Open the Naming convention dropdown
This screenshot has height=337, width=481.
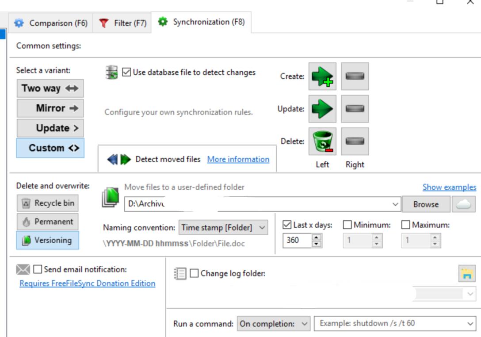click(x=223, y=227)
